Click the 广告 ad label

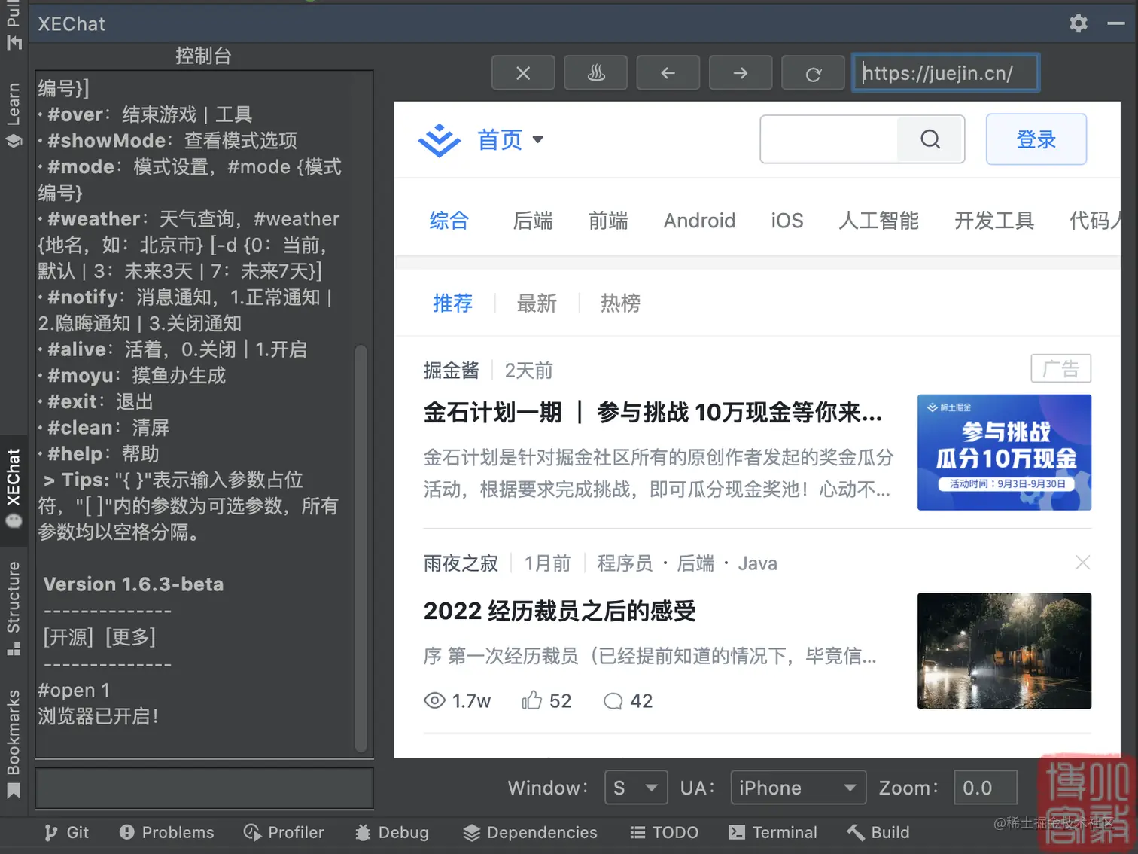[1060, 368]
